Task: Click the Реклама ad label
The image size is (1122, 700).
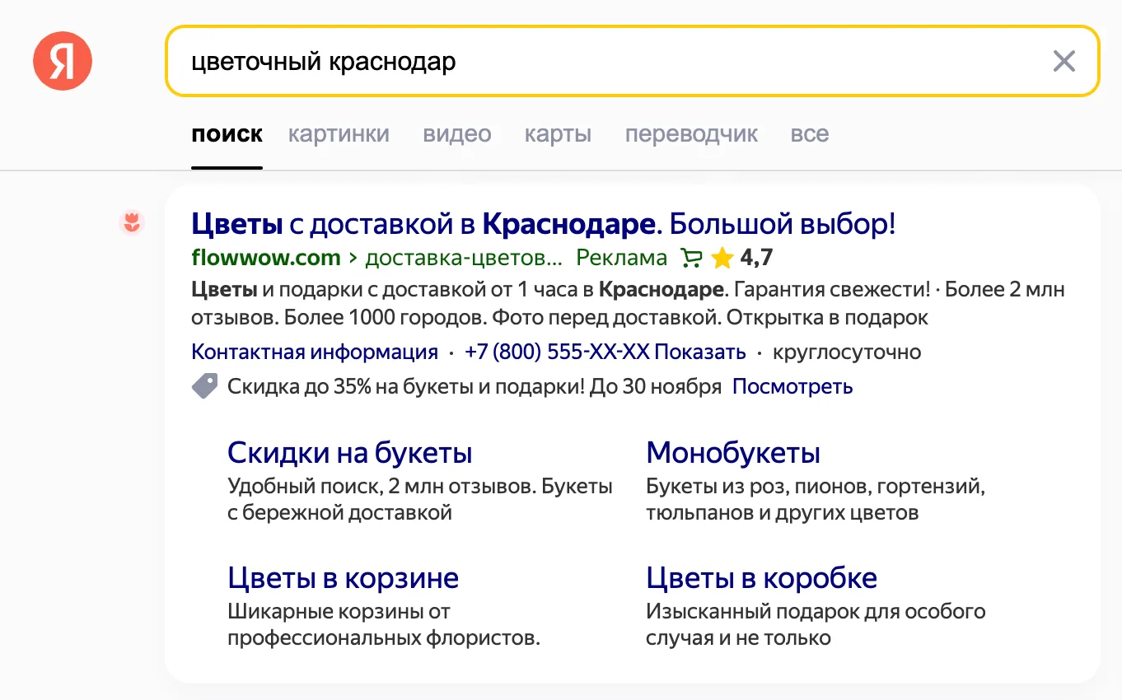Action: click(621, 258)
